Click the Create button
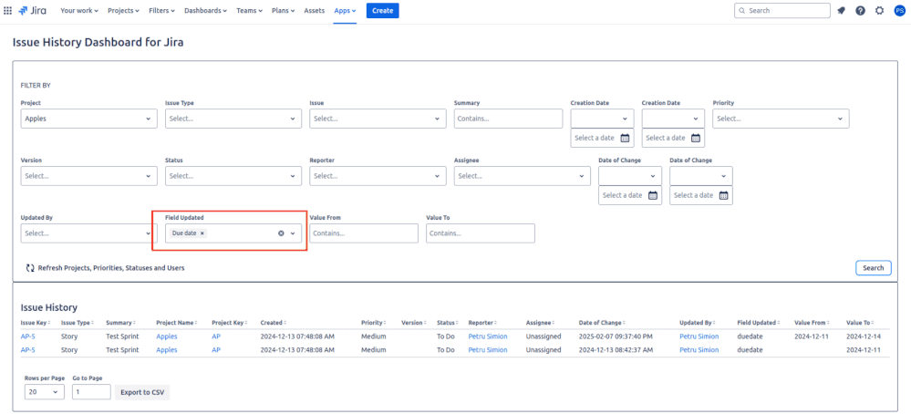This screenshot has width=911, height=414. coord(382,10)
